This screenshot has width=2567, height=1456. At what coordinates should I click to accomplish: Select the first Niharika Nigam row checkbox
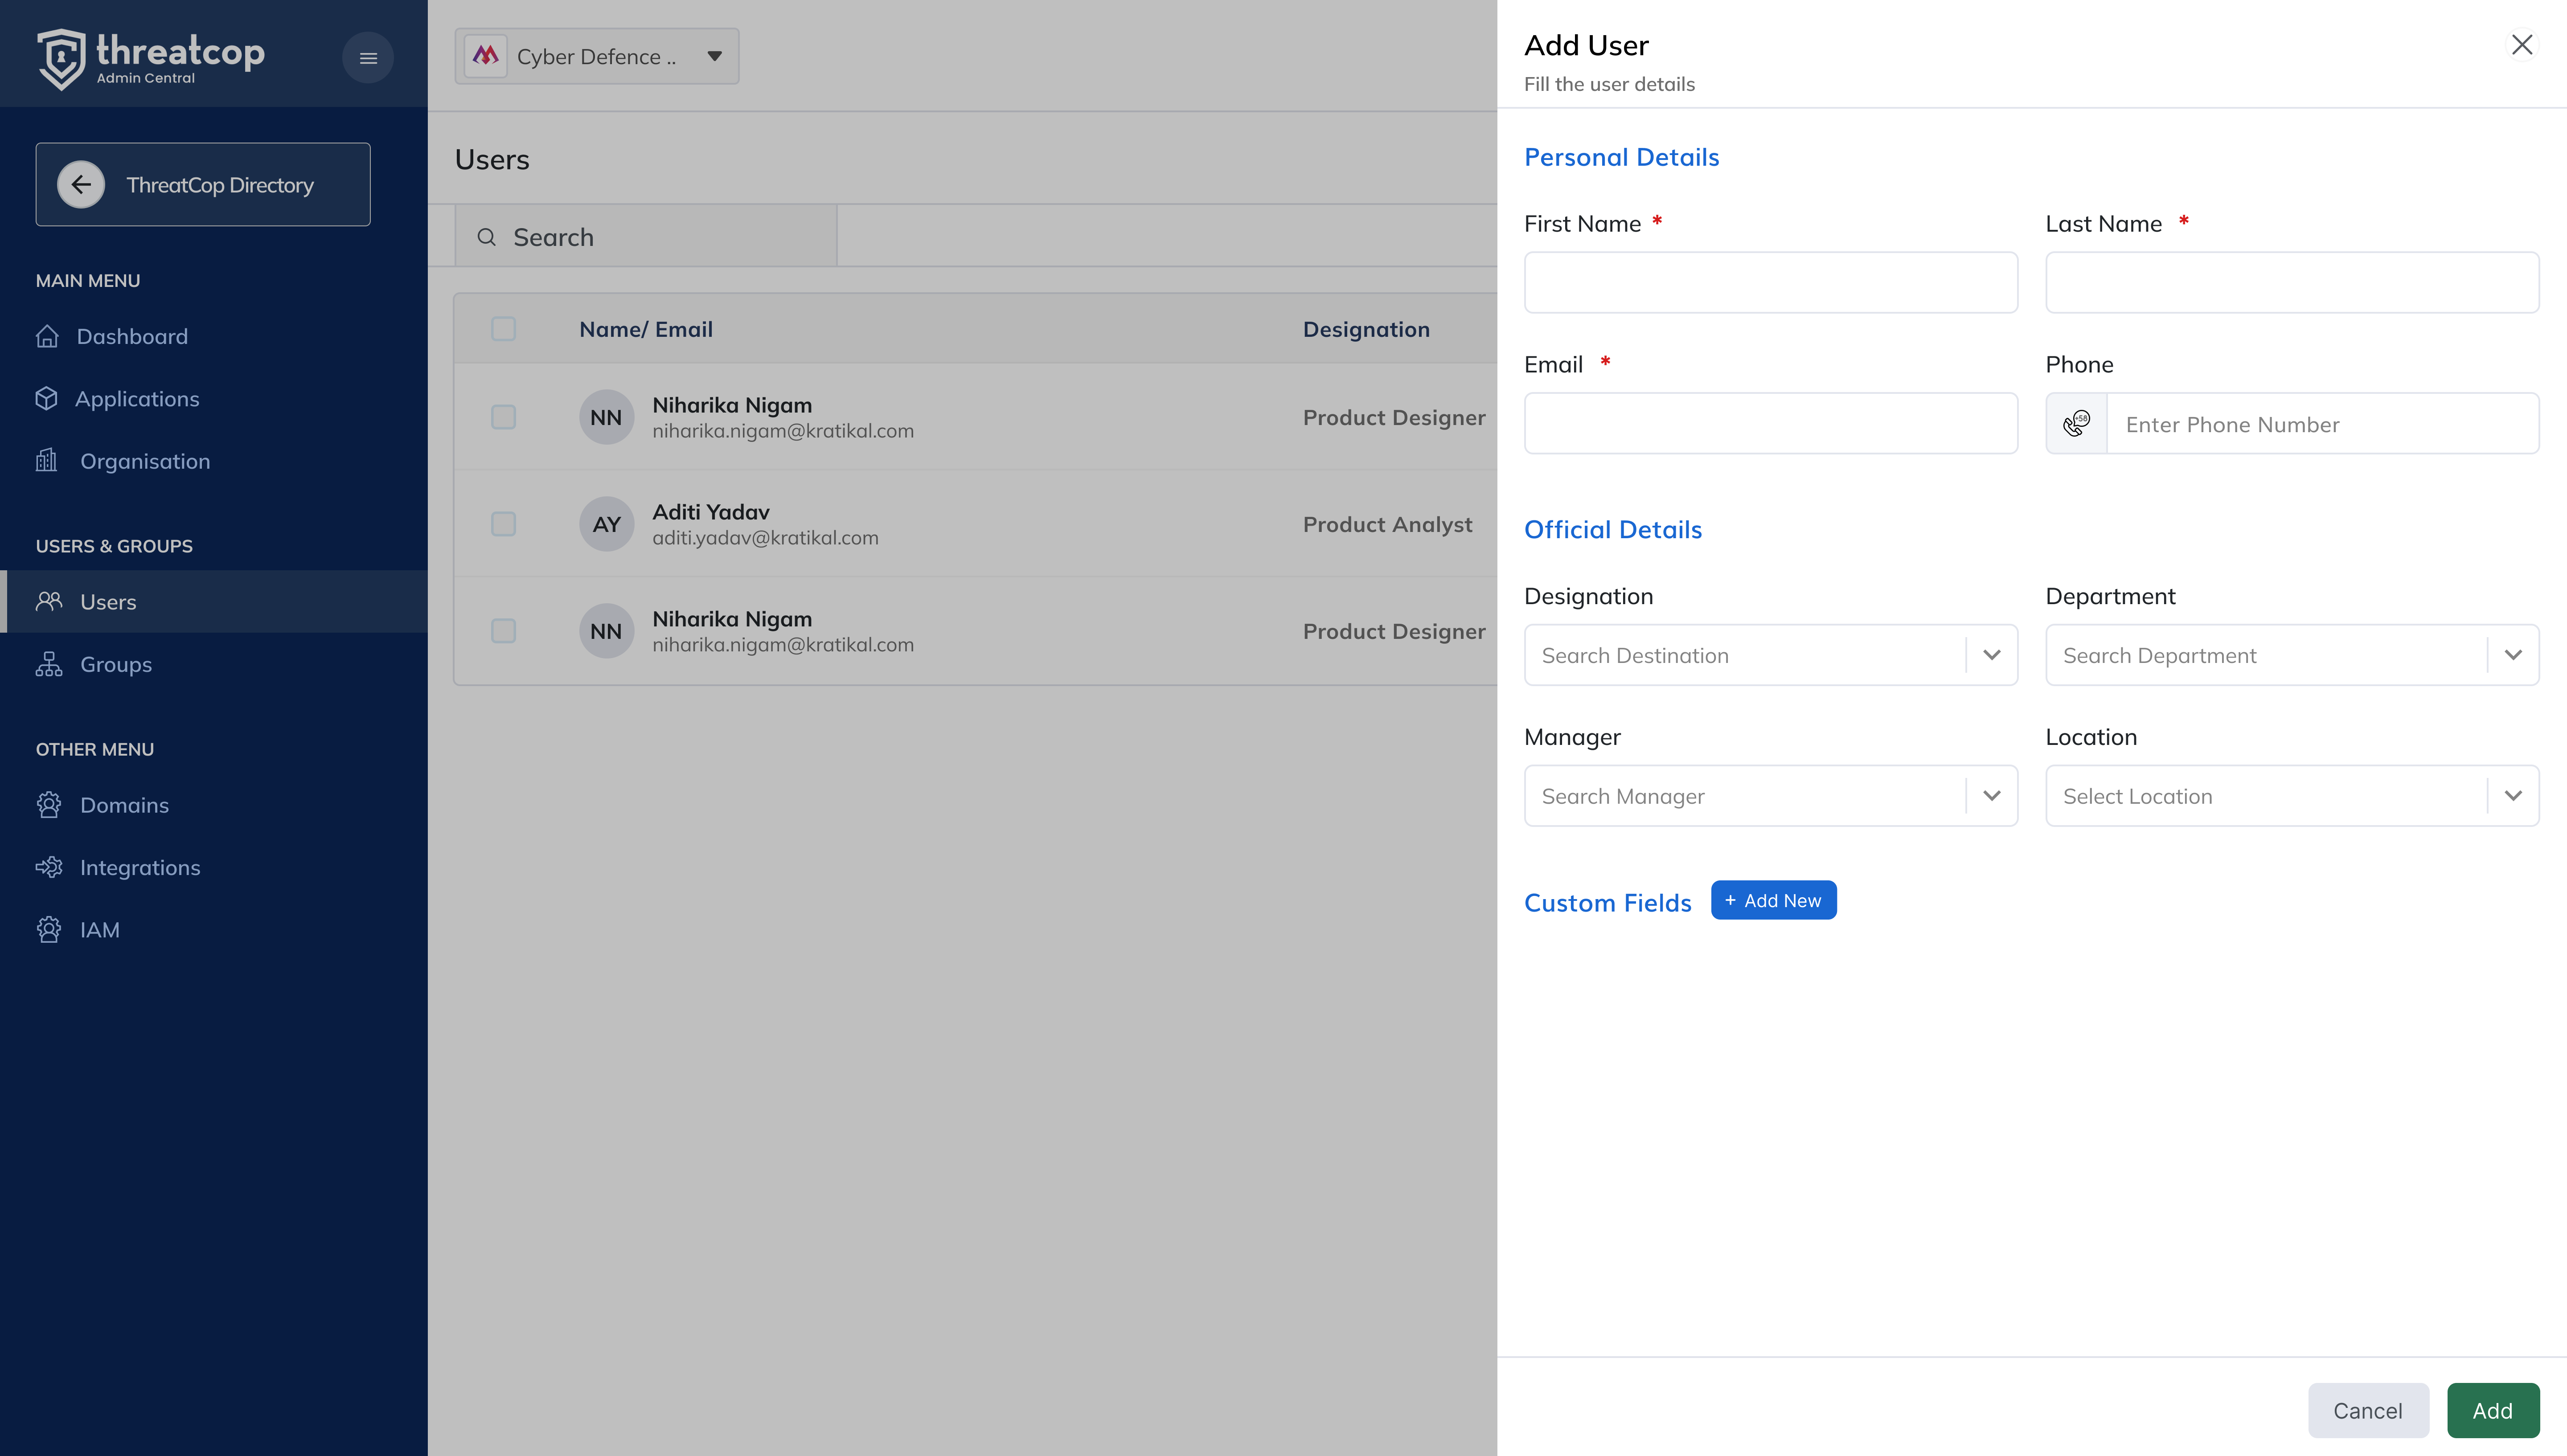(503, 417)
